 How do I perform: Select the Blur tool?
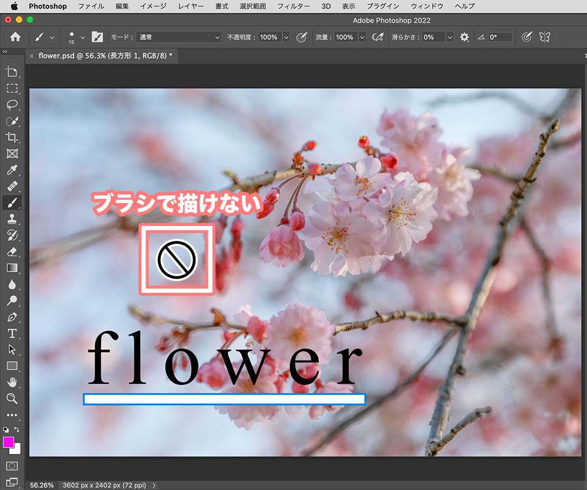[x=12, y=285]
